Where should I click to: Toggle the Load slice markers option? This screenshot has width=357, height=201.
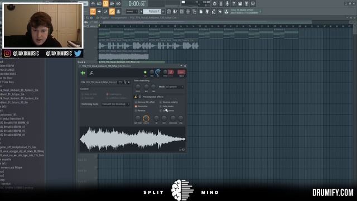[117, 98]
